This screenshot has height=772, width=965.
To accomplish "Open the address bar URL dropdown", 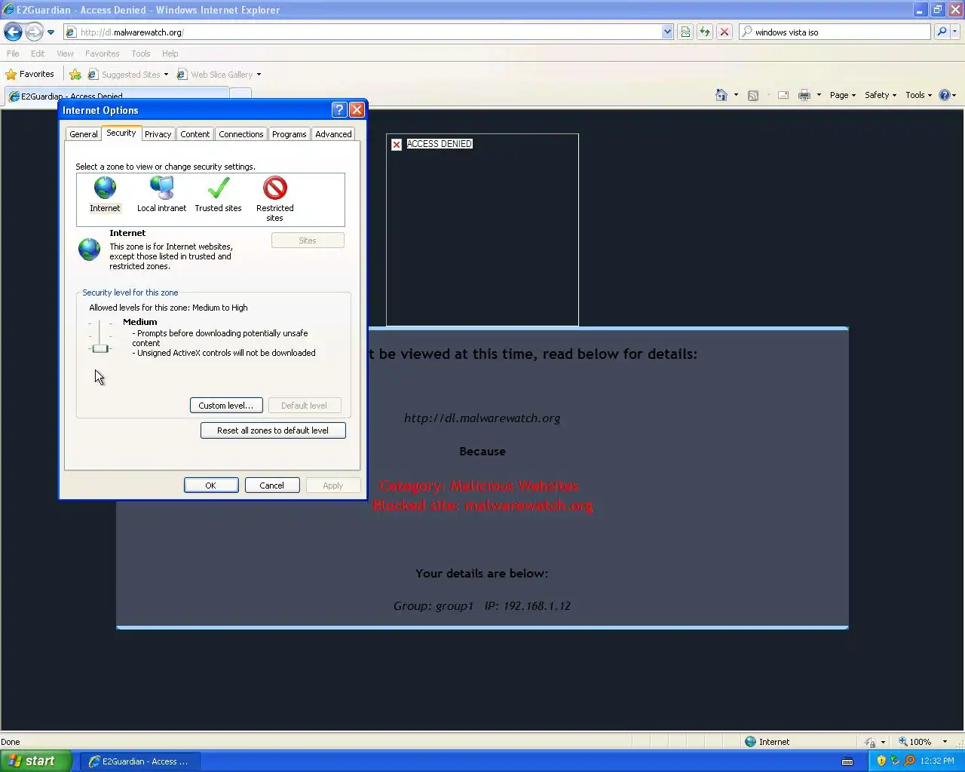I will pos(667,32).
